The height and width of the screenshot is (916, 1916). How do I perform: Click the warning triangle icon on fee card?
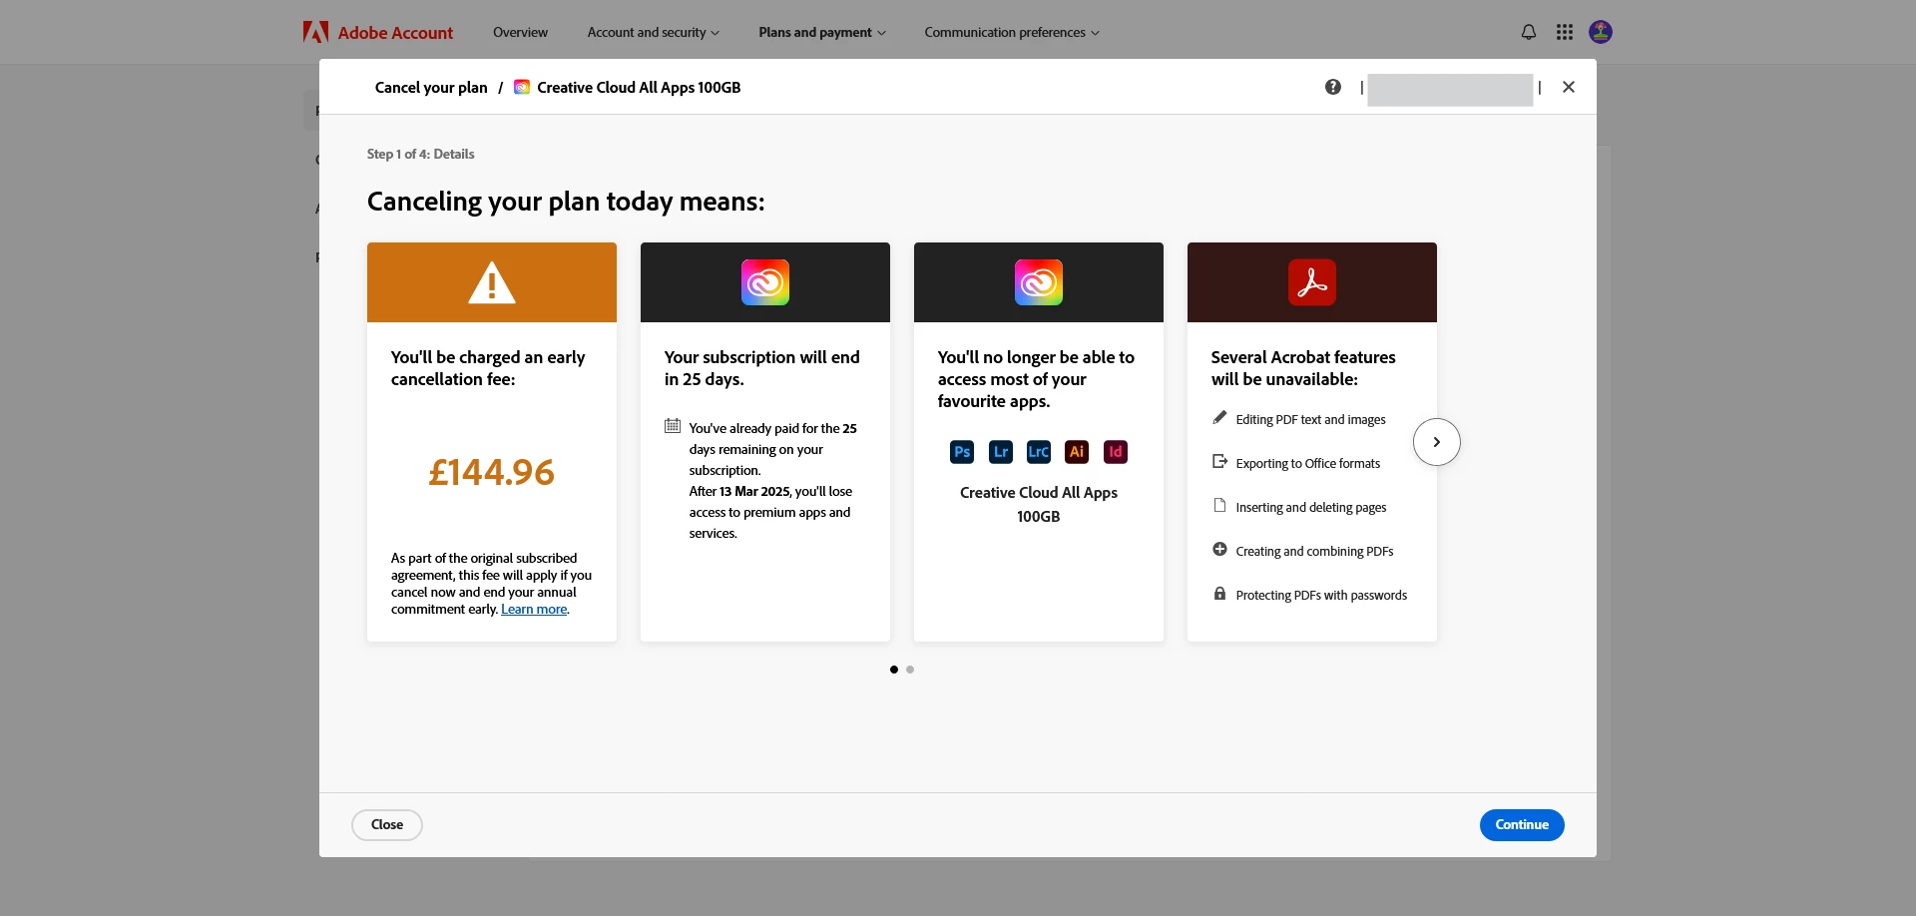point(492,282)
